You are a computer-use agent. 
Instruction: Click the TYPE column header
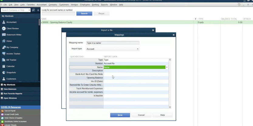tap(201, 19)
